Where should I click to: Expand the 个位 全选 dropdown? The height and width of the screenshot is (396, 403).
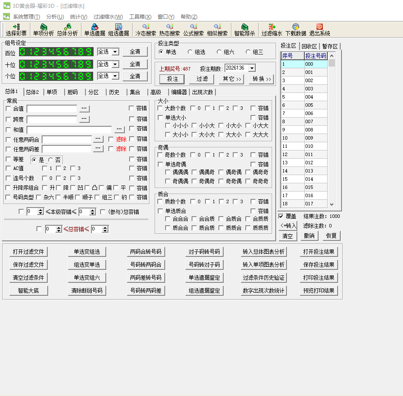(115, 76)
